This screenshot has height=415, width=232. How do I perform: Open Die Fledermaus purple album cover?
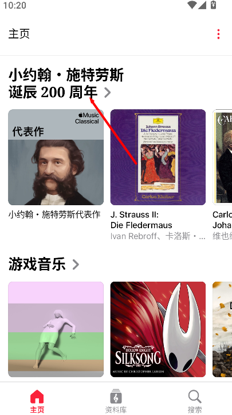click(158, 157)
